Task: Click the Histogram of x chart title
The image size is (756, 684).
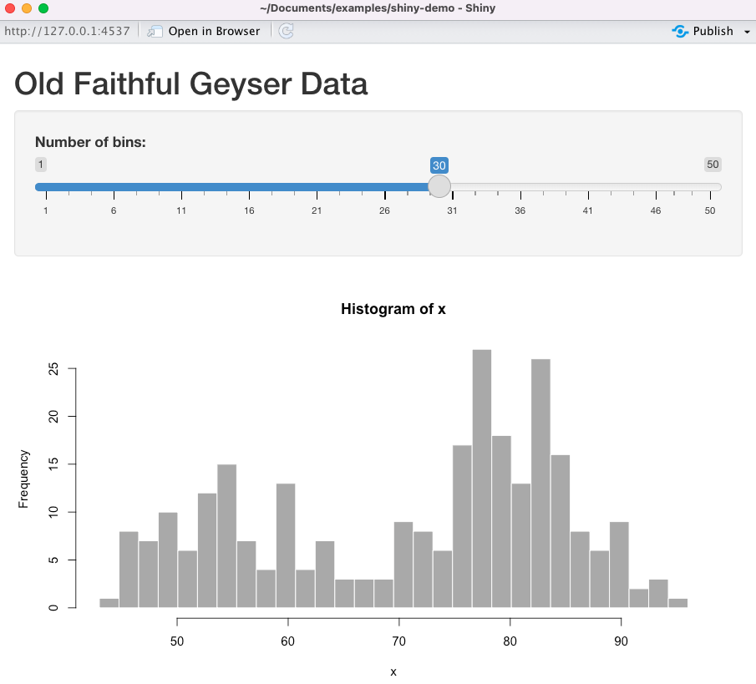Action: 393,308
